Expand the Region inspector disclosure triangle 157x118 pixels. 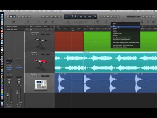point(6,27)
